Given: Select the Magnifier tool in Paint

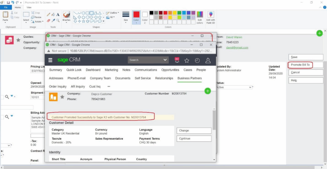Looking at the screenshot, I should click(x=58, y=20).
